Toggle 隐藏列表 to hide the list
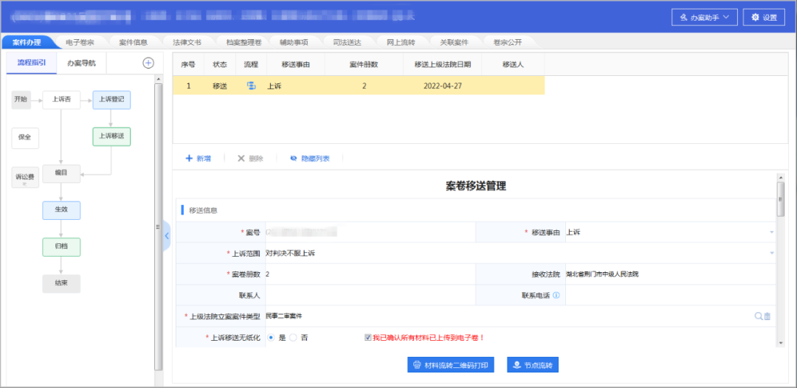The width and height of the screenshot is (797, 388). pyautogui.click(x=309, y=159)
